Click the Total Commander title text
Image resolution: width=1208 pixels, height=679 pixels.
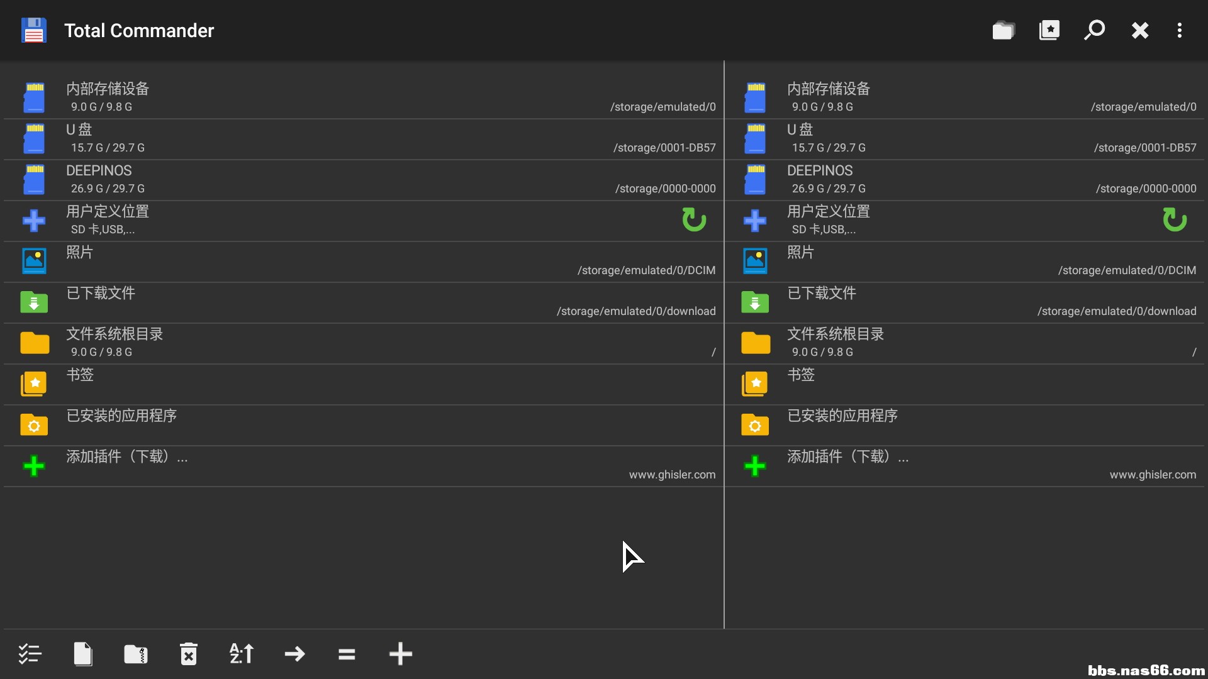(139, 30)
